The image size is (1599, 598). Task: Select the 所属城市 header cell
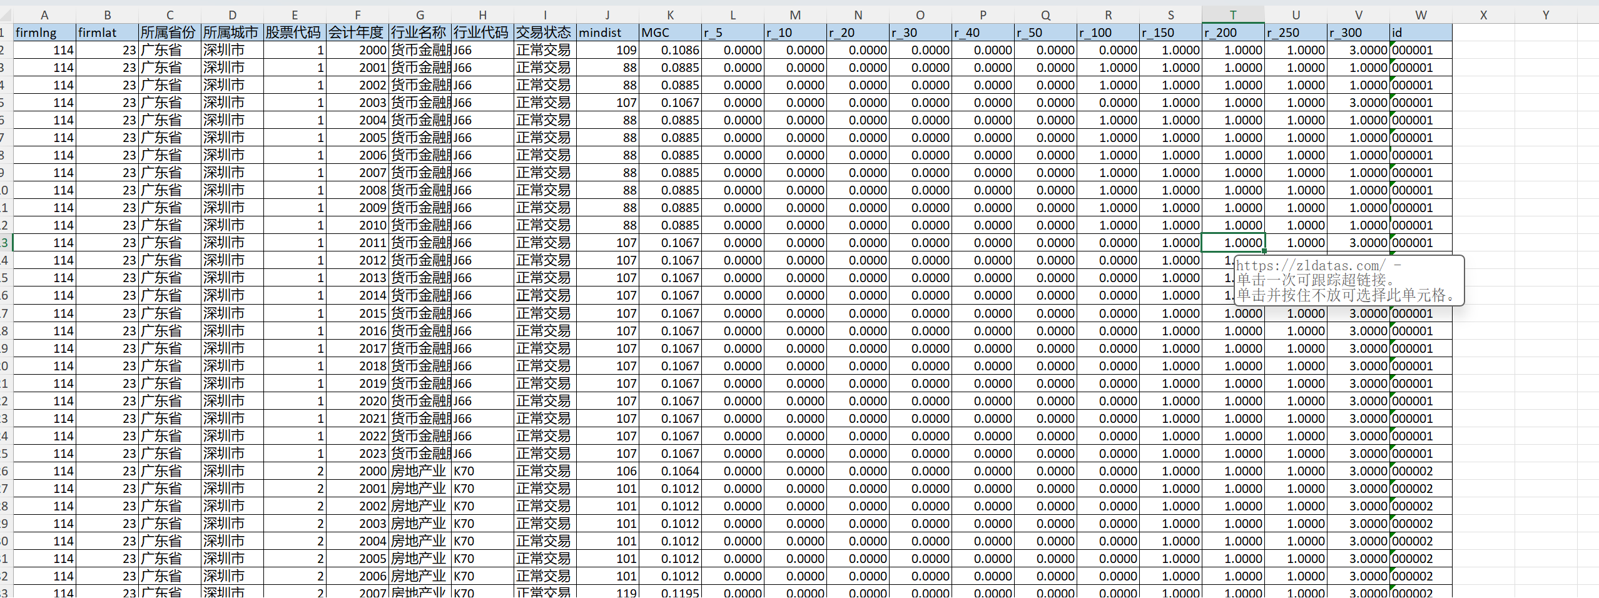pyautogui.click(x=232, y=33)
